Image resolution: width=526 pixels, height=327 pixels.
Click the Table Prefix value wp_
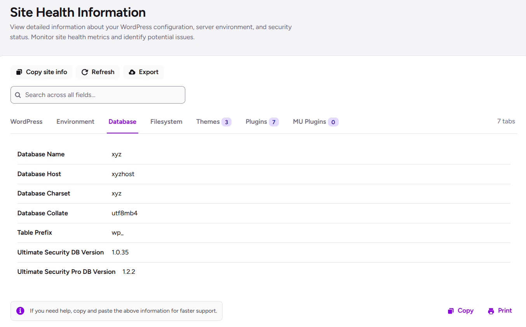[x=118, y=233]
